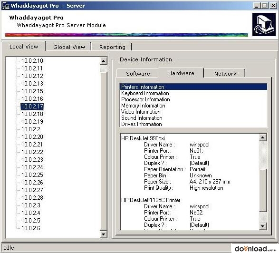Viewport: 279px width, 253px height.
Task: Select host 10.0.2.11 in tree
Action: point(32,68)
